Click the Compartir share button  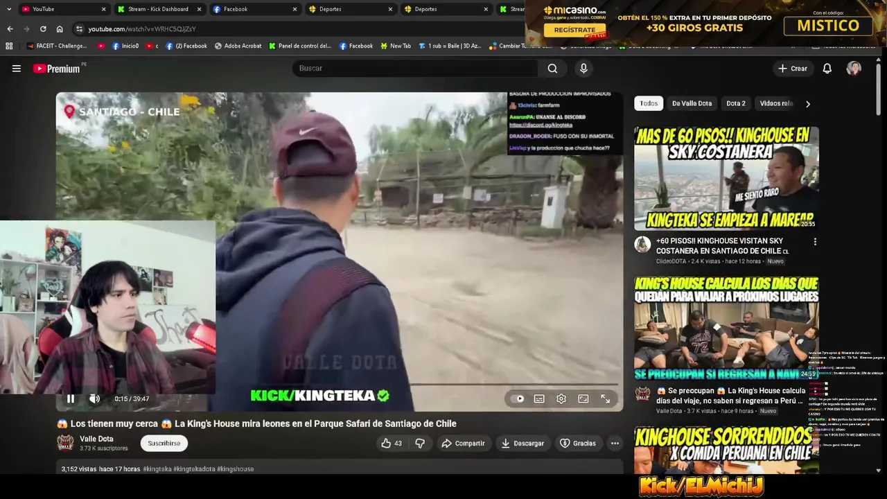tap(463, 444)
